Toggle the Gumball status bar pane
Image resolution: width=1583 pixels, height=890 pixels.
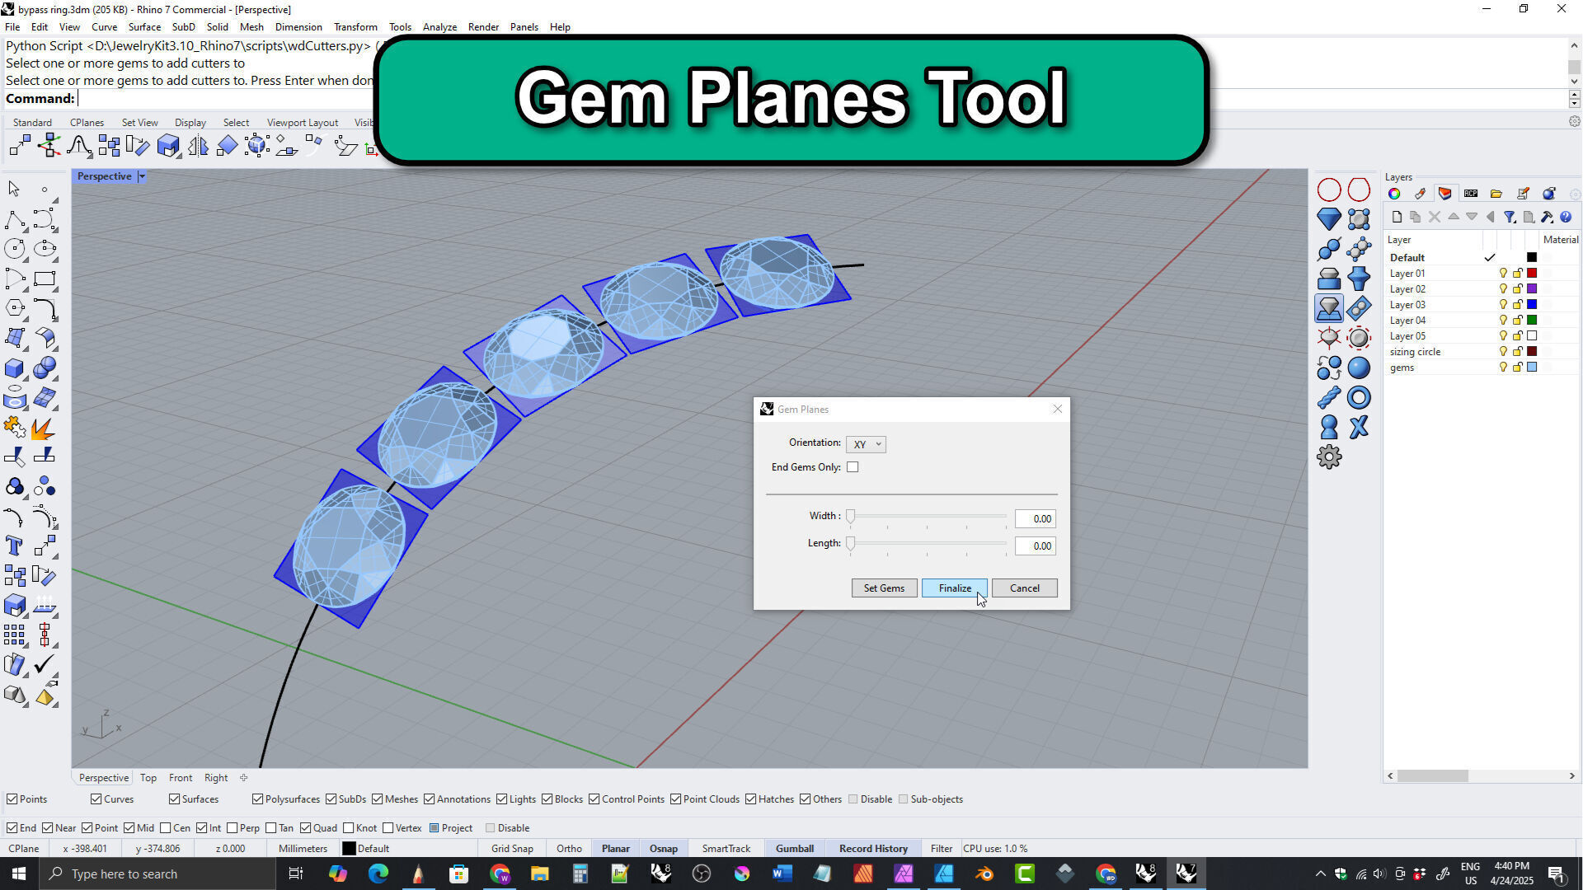pyautogui.click(x=794, y=848)
